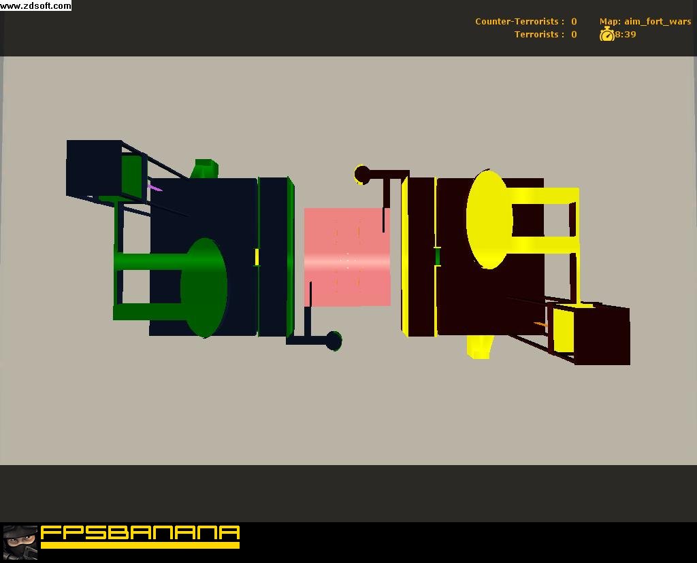Click the round timer stopwatch icon

tap(606, 34)
